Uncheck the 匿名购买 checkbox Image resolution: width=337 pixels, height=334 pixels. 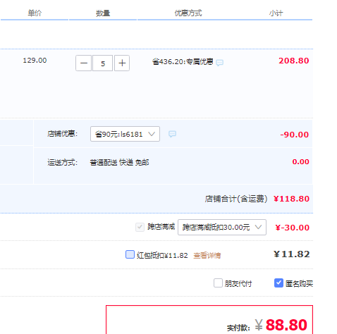pyautogui.click(x=278, y=283)
